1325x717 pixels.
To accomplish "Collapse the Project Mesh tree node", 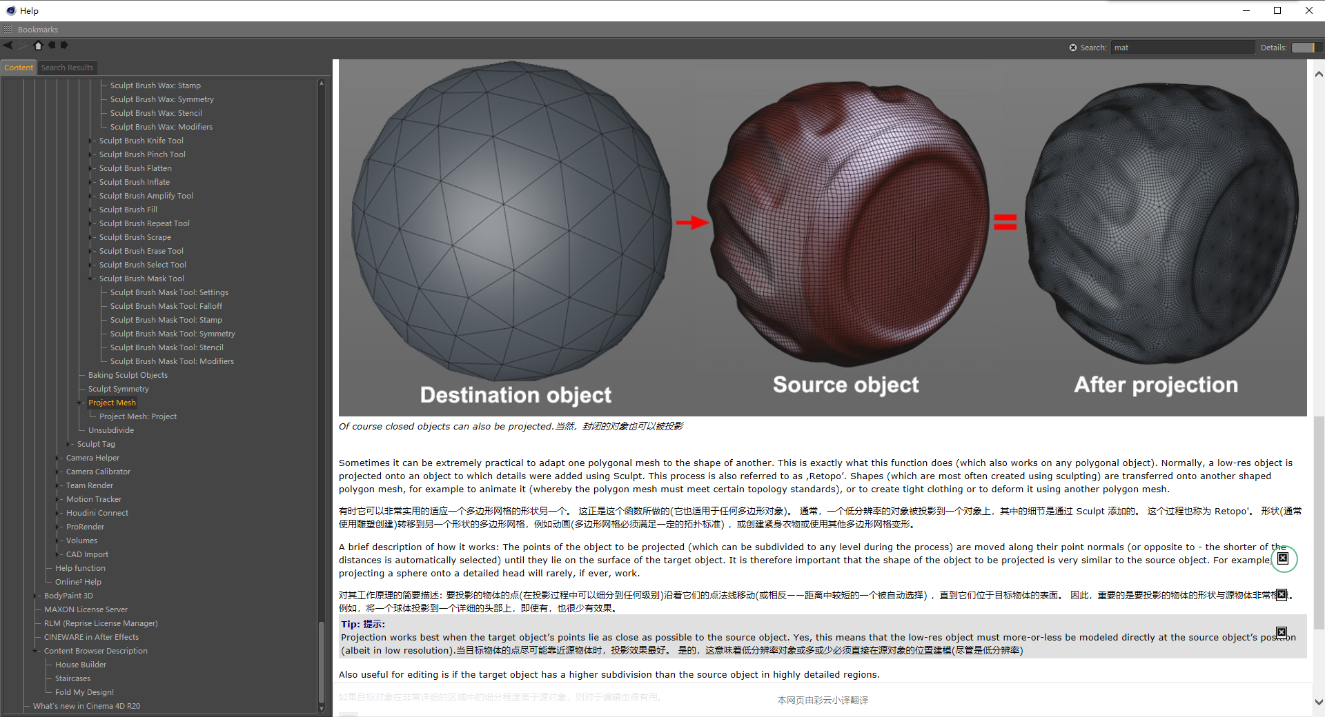I will tap(80, 403).
